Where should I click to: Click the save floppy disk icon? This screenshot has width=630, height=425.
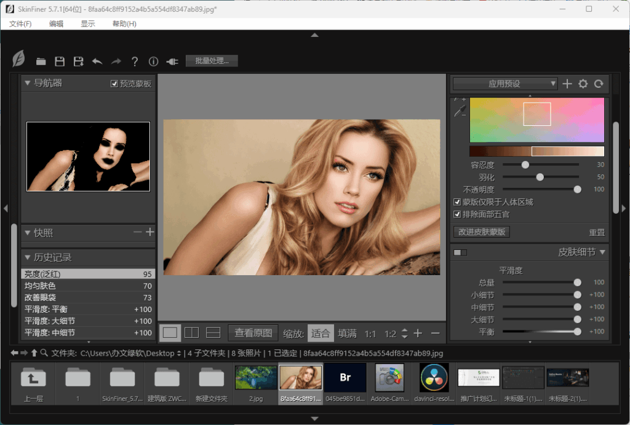click(x=60, y=61)
